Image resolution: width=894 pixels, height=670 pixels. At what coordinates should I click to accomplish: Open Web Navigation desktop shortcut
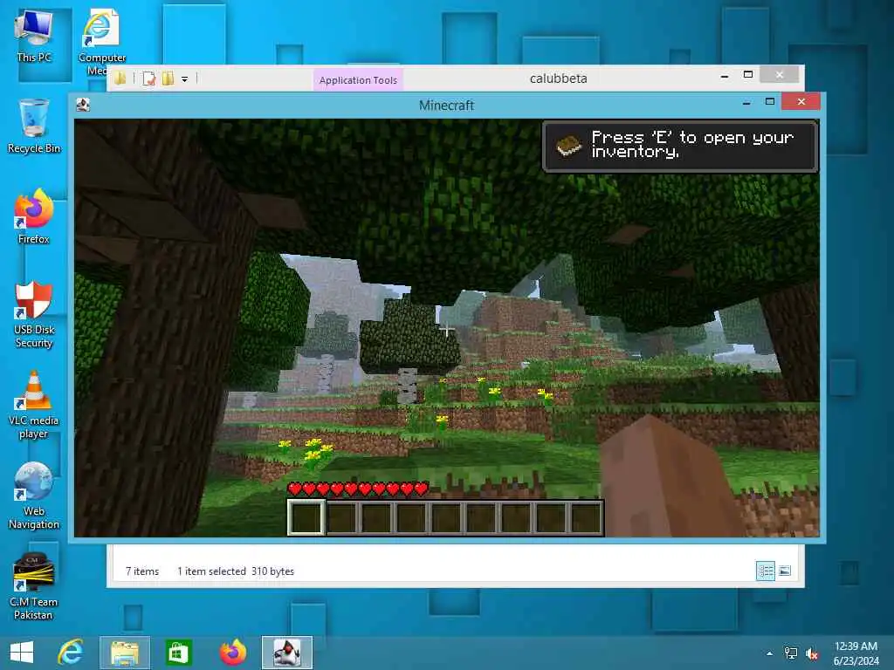[x=34, y=496]
